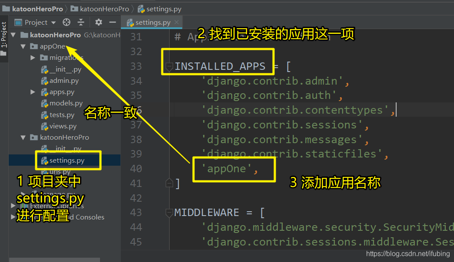
Task: Select the settings.py editor tab
Action: (x=151, y=23)
